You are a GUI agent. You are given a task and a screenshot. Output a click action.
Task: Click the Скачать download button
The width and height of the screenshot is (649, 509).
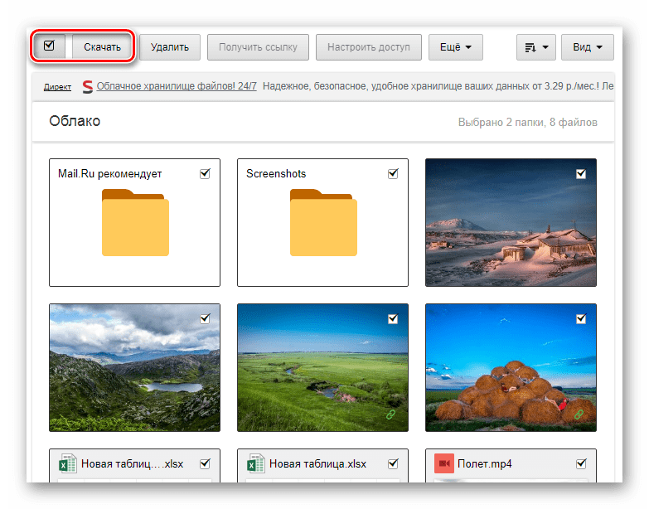pyautogui.click(x=102, y=47)
